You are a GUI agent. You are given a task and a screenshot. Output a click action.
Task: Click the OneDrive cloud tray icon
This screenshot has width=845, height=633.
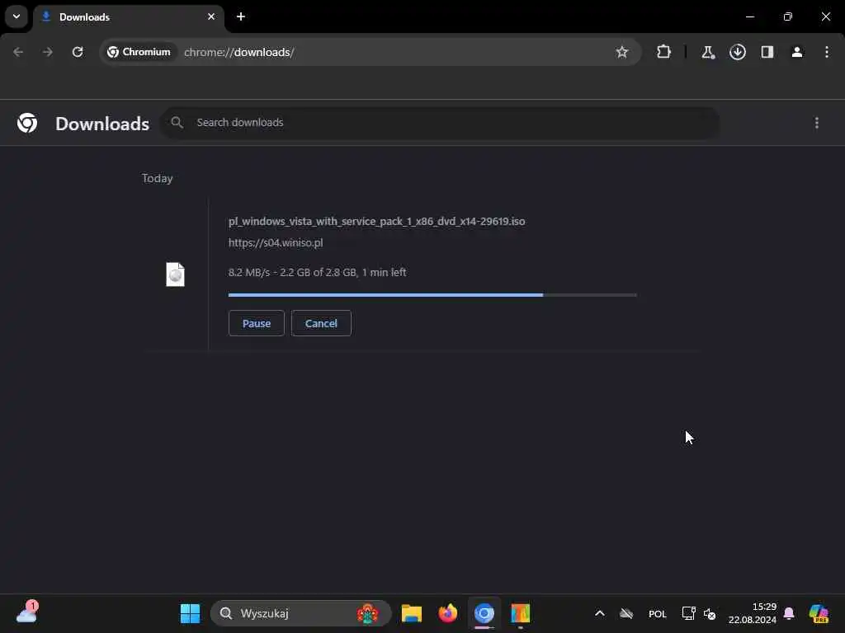tap(626, 613)
